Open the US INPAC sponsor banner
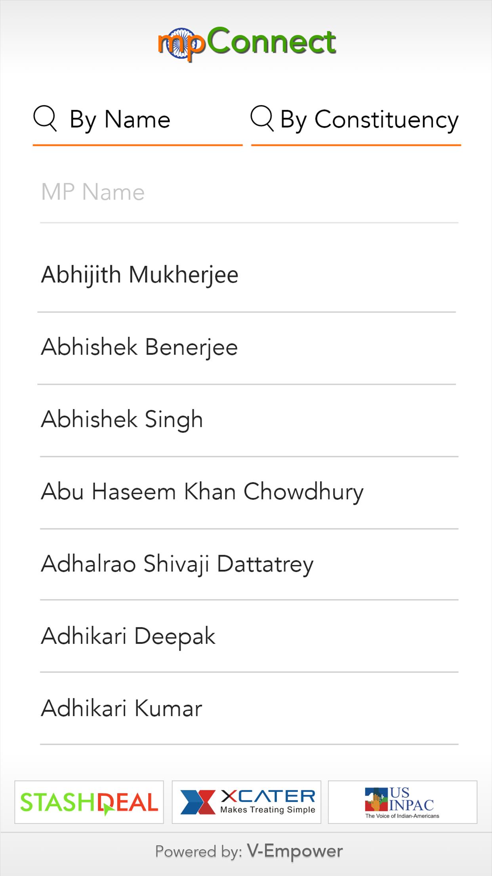 pyautogui.click(x=402, y=802)
